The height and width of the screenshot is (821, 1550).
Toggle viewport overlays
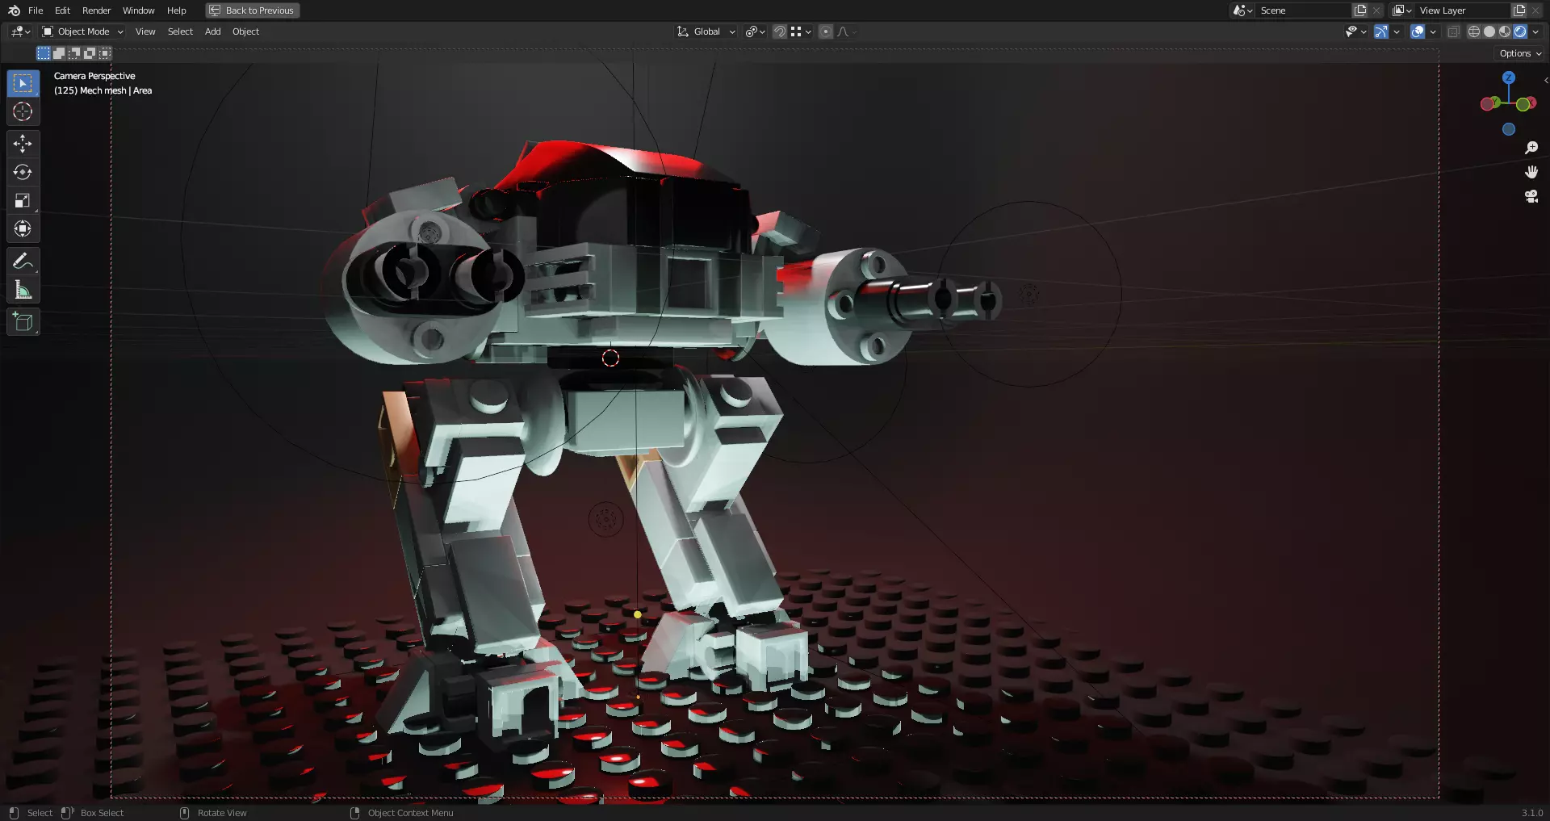pos(1418,31)
